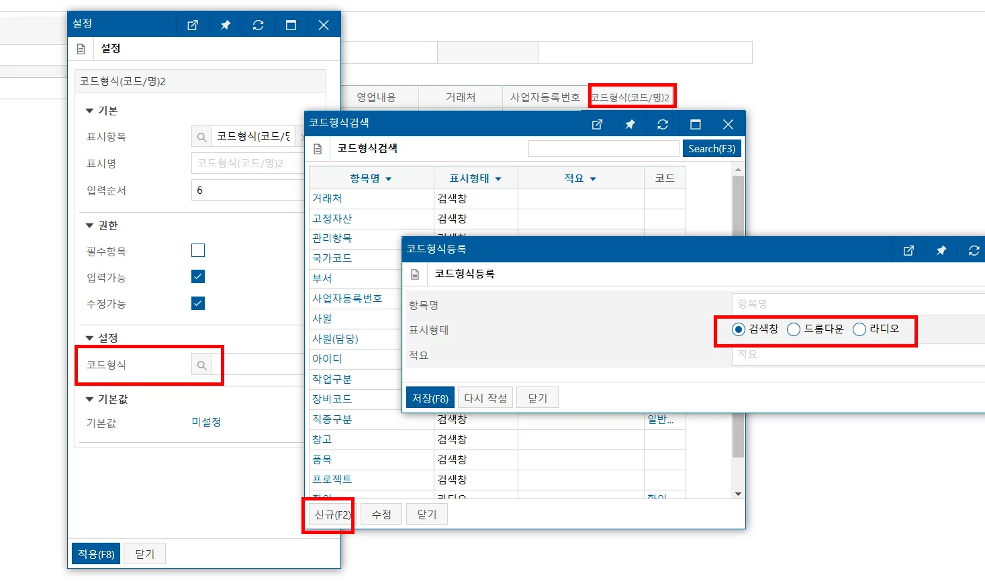
Task: Uncheck the 입력가능 checkbox
Action: coord(198,276)
